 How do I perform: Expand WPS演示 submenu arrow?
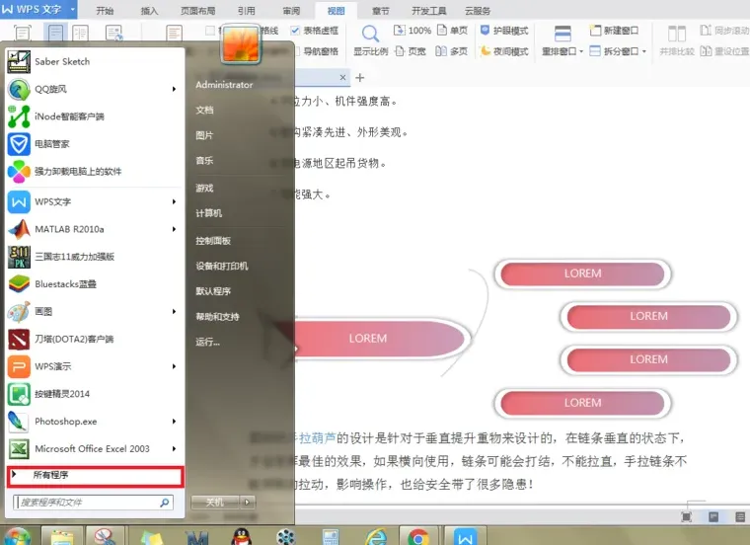[x=174, y=366]
